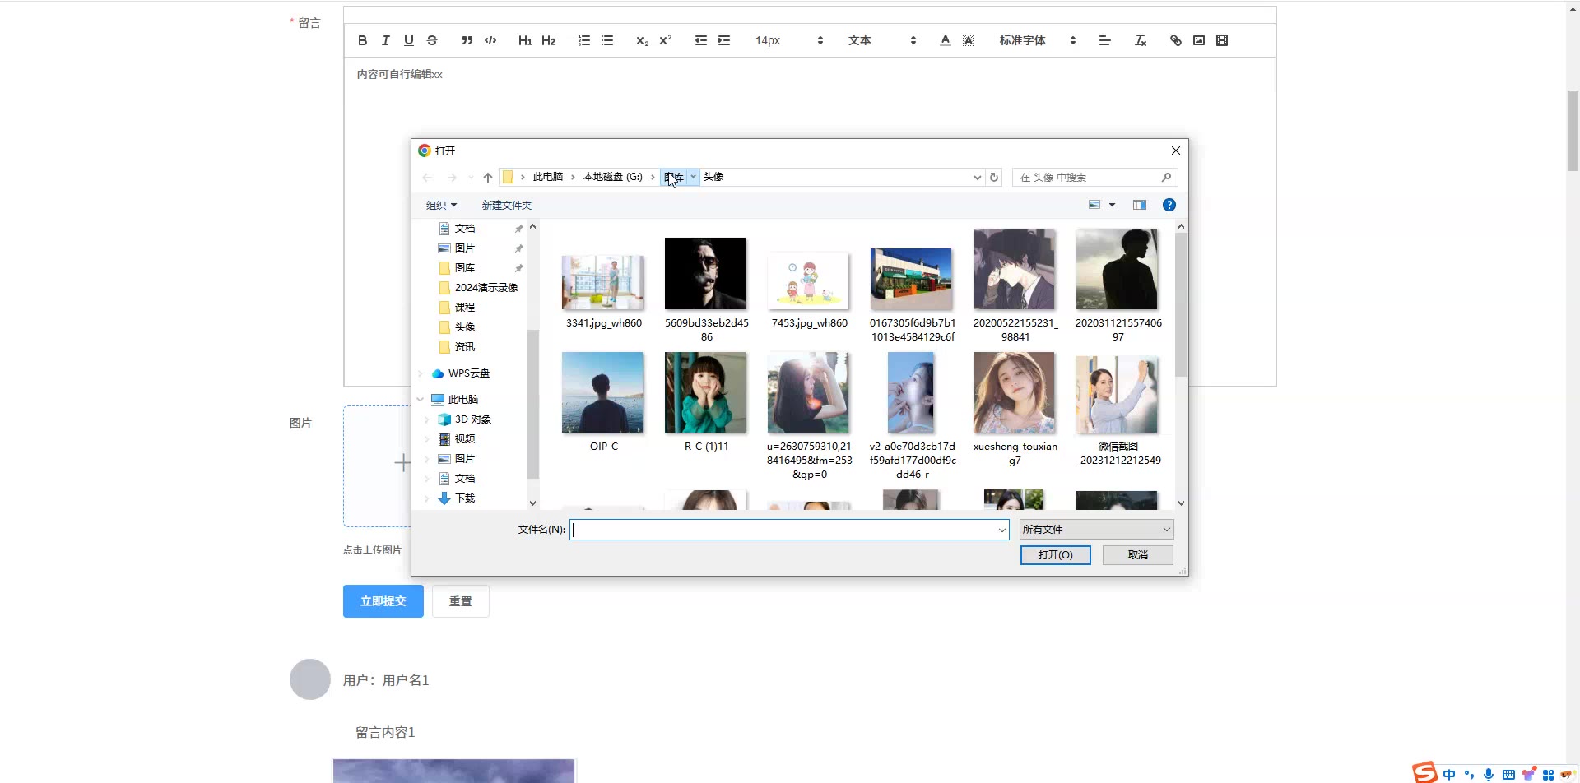Image resolution: width=1580 pixels, height=783 pixels.
Task: Clear text formatting in editor
Action: [x=1141, y=40]
